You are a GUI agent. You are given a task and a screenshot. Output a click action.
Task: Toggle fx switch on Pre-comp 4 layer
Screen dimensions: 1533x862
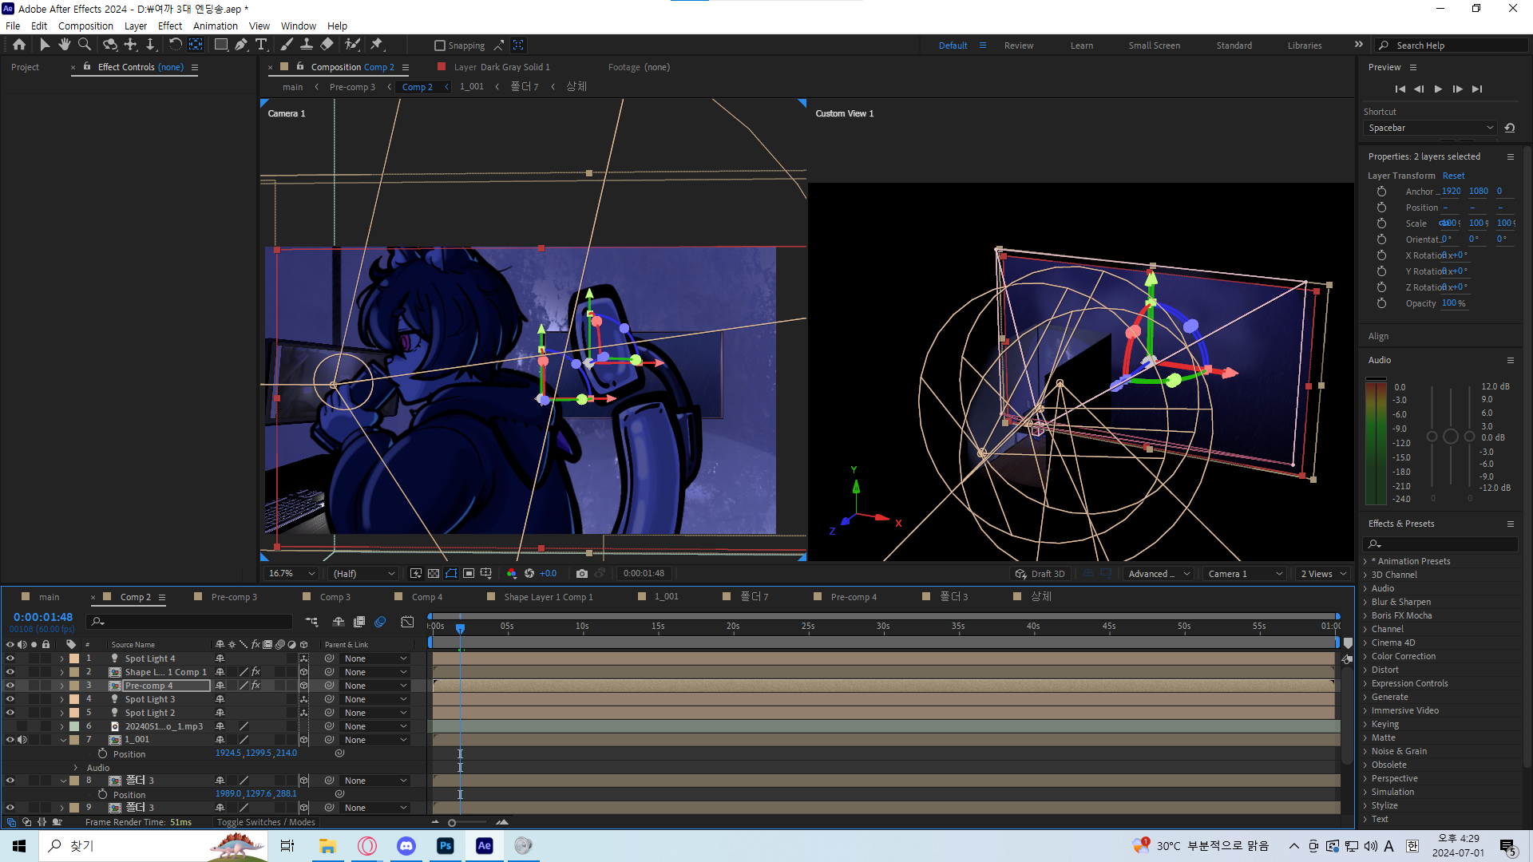pyautogui.click(x=255, y=686)
